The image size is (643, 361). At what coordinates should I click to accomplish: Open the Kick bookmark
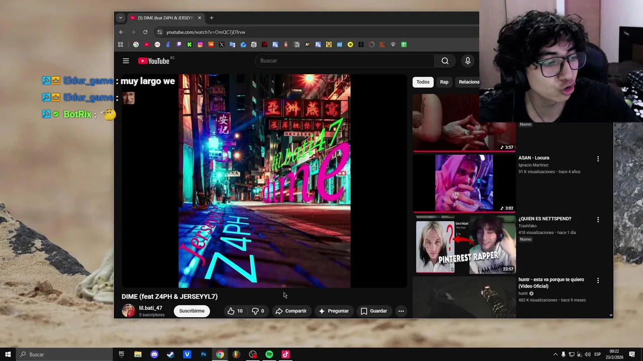pyautogui.click(x=189, y=45)
